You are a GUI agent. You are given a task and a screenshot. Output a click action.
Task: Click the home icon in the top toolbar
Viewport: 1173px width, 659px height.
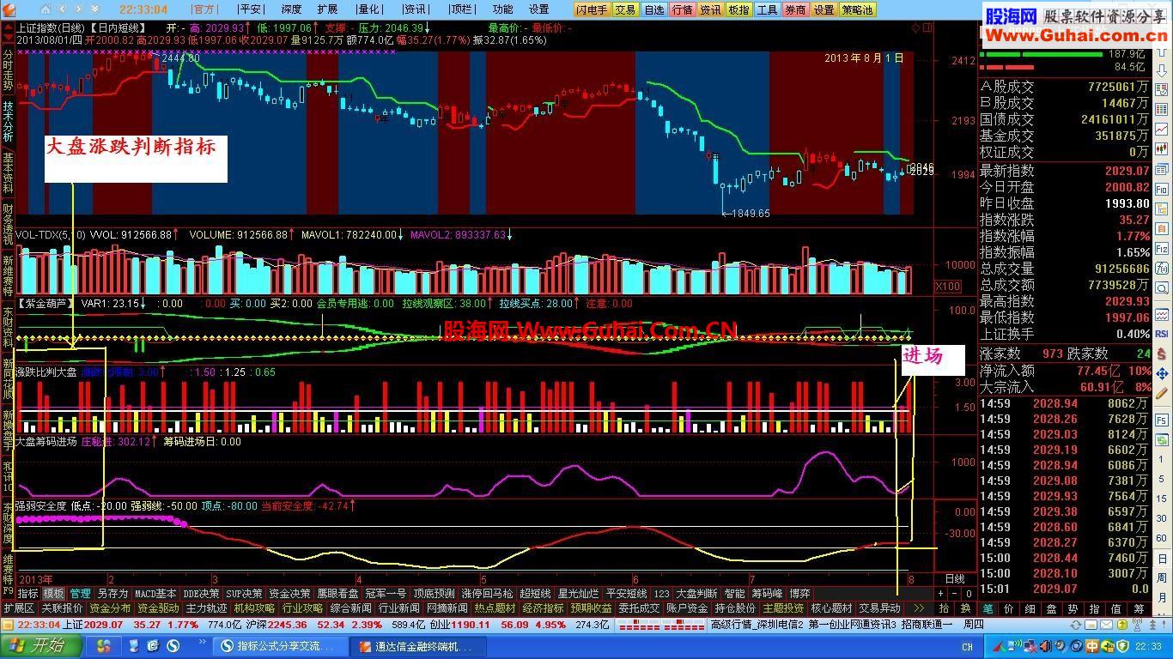point(46,9)
